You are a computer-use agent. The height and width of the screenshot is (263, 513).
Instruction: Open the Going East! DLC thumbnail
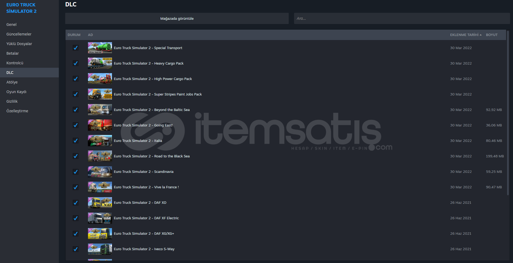[100, 125]
